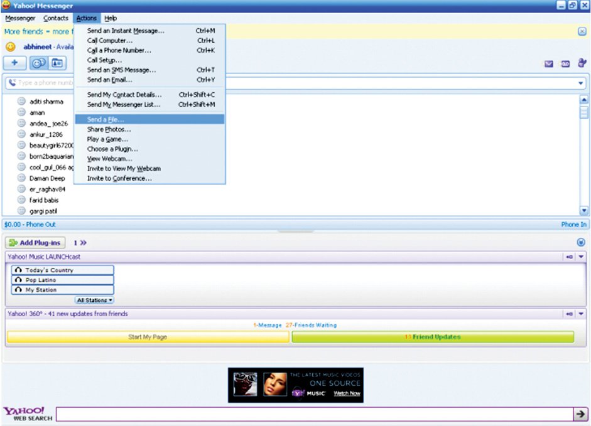
Task: Open the mail envelope icon
Action: click(x=548, y=63)
